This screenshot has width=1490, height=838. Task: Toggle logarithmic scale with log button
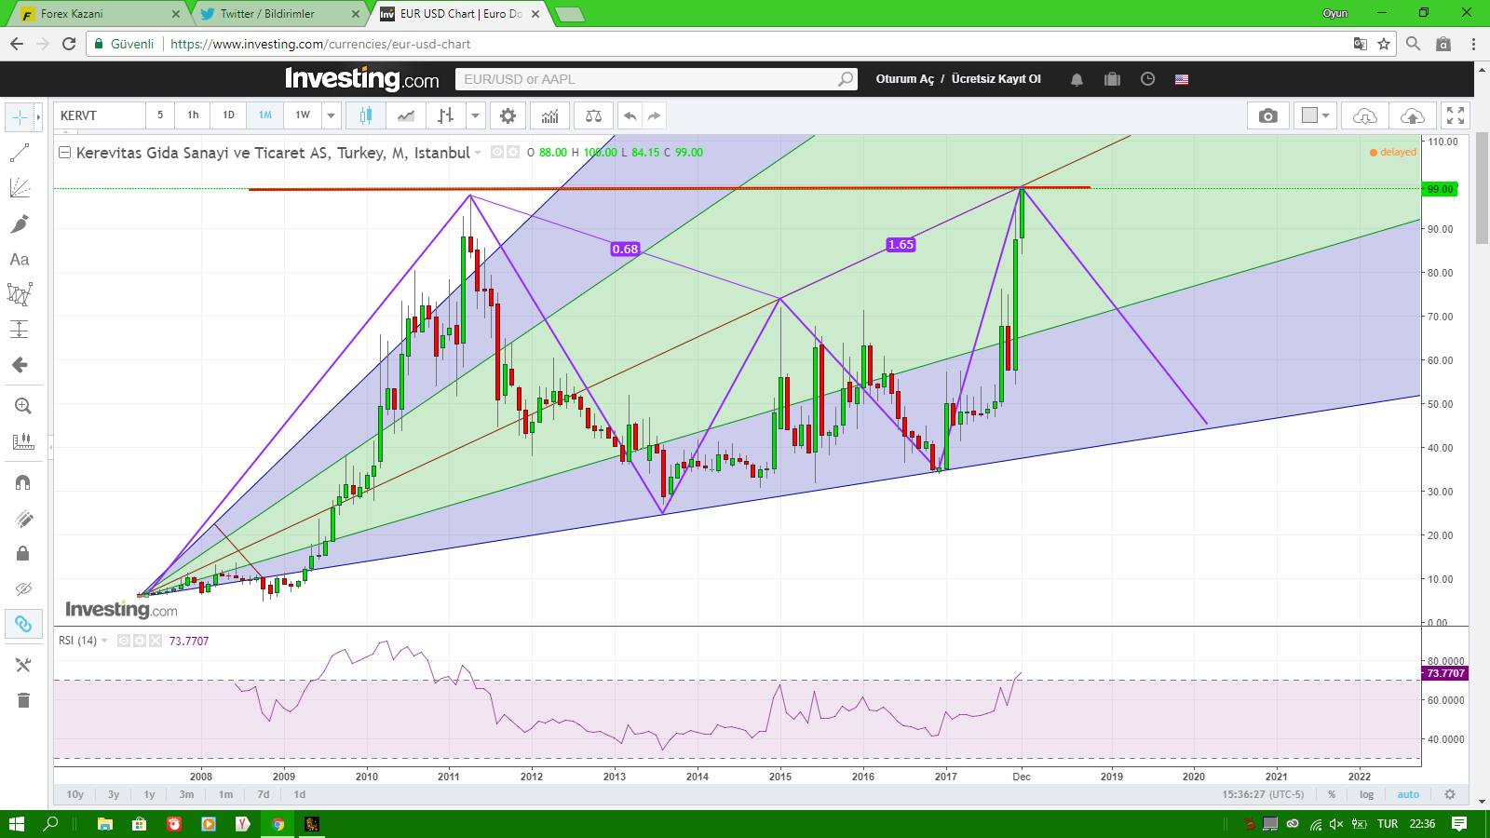click(x=1366, y=794)
